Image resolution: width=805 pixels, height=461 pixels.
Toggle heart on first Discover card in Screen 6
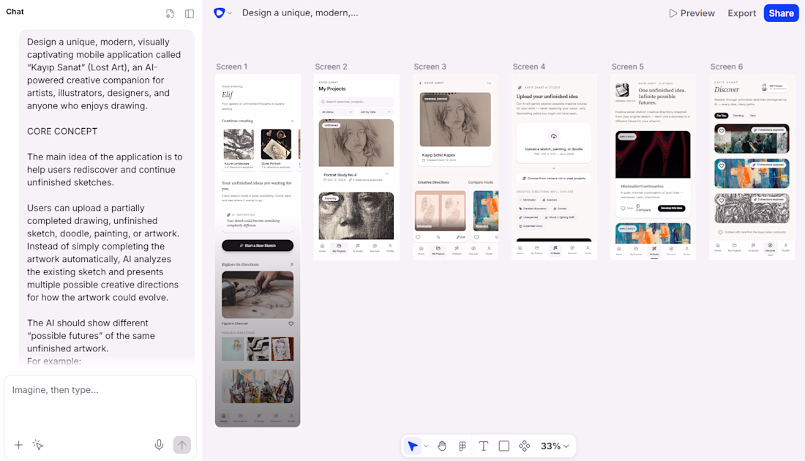point(722,131)
